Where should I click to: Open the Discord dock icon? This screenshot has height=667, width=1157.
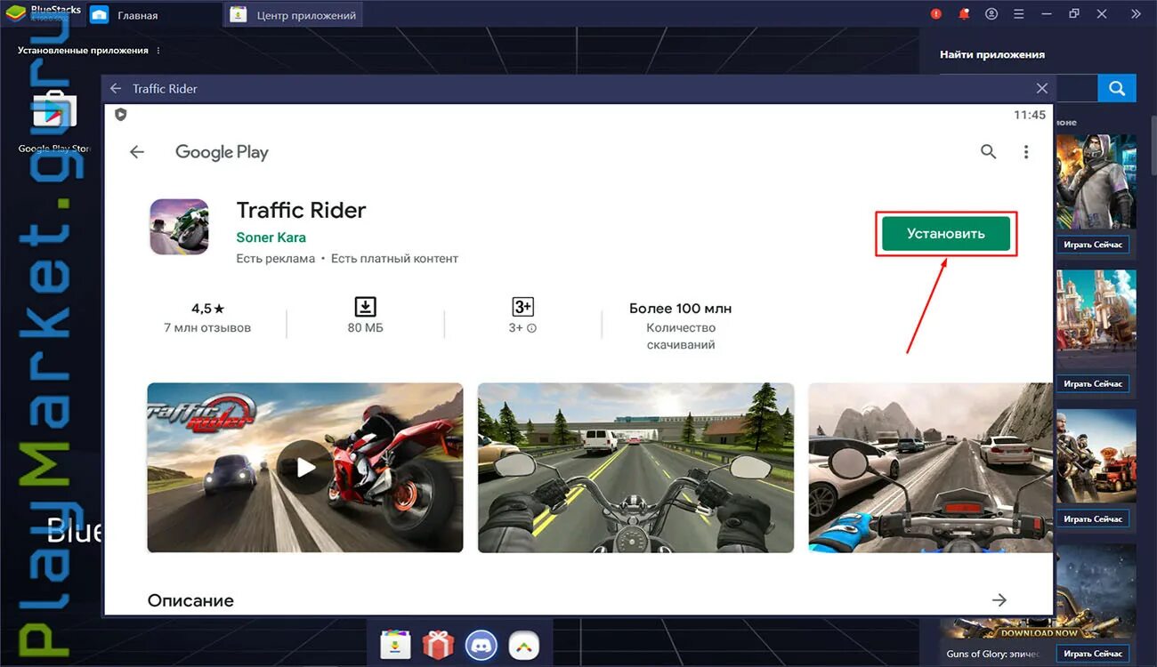481,644
